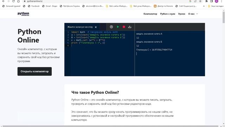Stop execution with red stop button

(124, 27)
